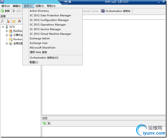
Task: Select the SCO tree item label
Action: [12, 27]
